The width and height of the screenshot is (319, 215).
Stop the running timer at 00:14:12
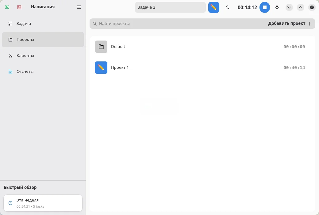coord(264,7)
